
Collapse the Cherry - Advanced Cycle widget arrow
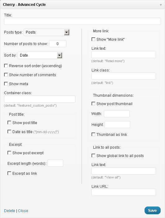pyautogui.click(x=161, y=5)
